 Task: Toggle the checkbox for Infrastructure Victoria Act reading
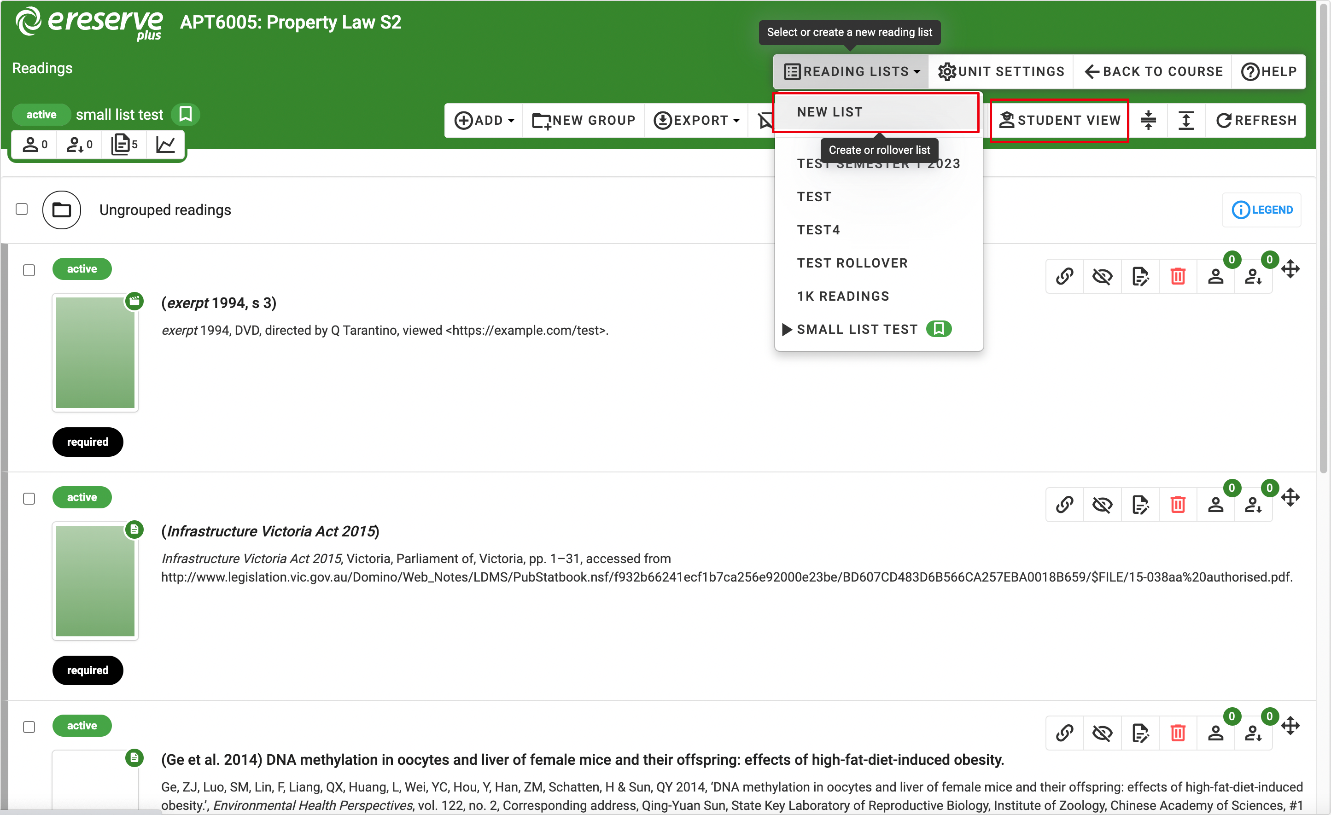point(29,497)
